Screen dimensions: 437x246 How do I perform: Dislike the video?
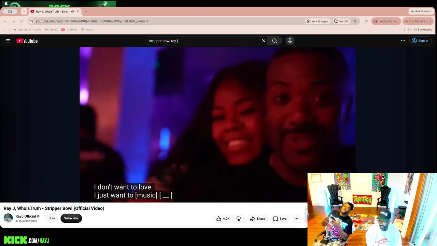[x=239, y=219]
